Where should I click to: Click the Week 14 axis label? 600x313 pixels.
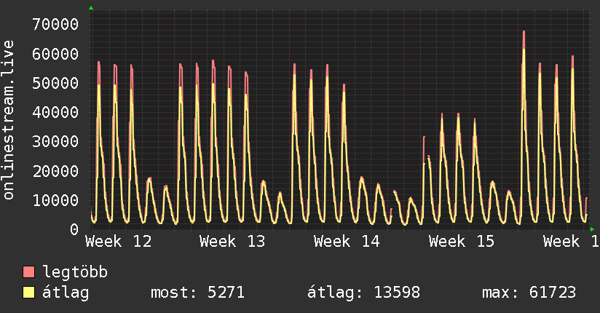point(347,242)
